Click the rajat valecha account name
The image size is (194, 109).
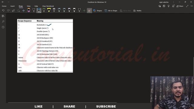[164, 2]
